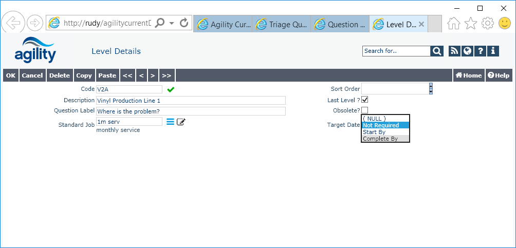This screenshot has height=248, width=516.
Task: Open Standard Job list lookup icon
Action: pyautogui.click(x=170, y=122)
